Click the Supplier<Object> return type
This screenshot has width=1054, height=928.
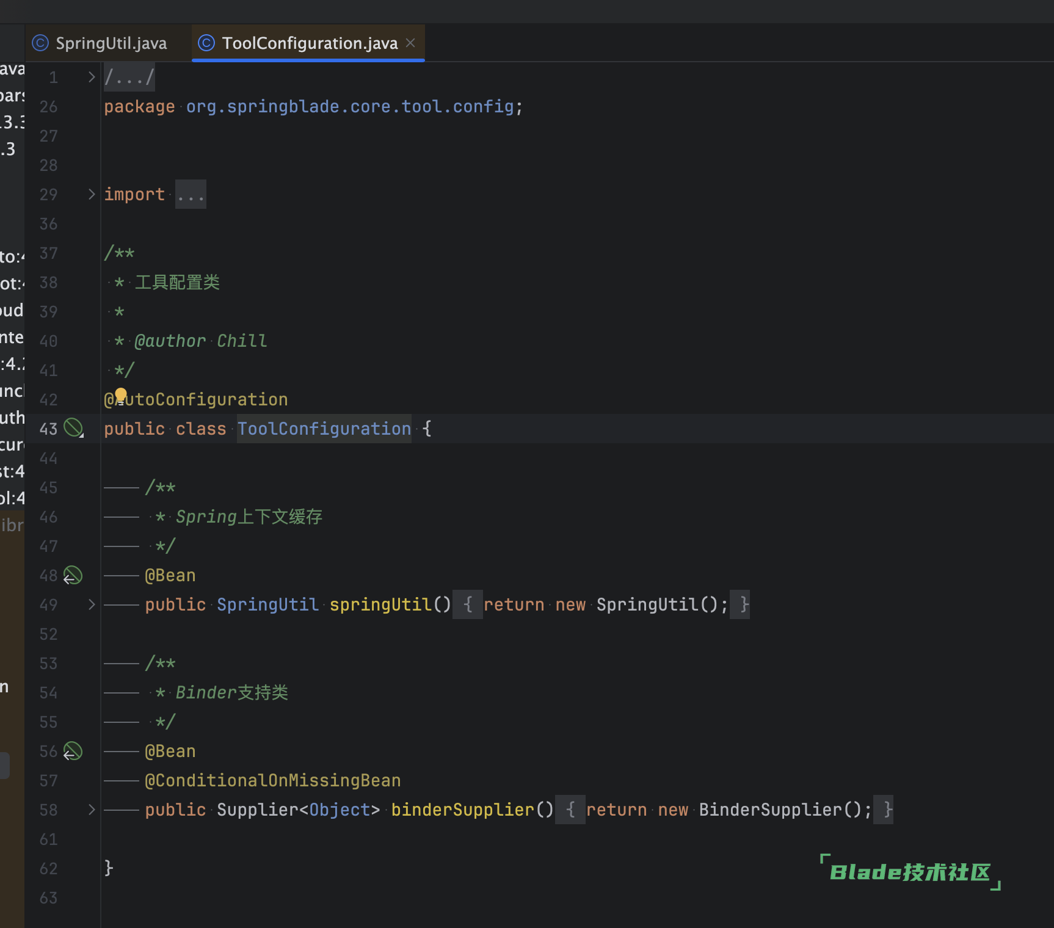click(x=299, y=810)
